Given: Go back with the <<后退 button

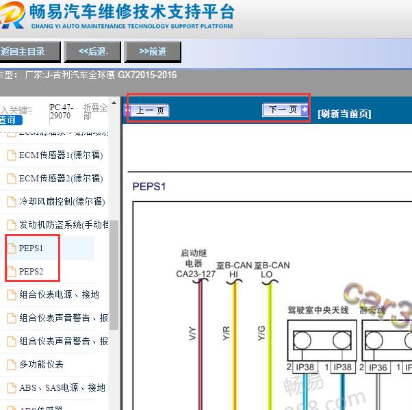Looking at the screenshot, I should 93,52.
